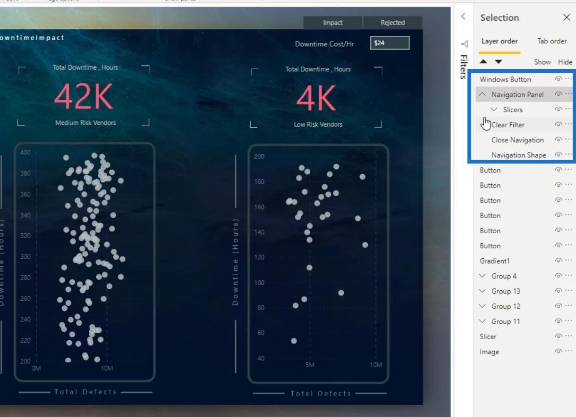The width and height of the screenshot is (576, 417).
Task: Hide the Navigation Shape layer
Action: [x=559, y=155]
